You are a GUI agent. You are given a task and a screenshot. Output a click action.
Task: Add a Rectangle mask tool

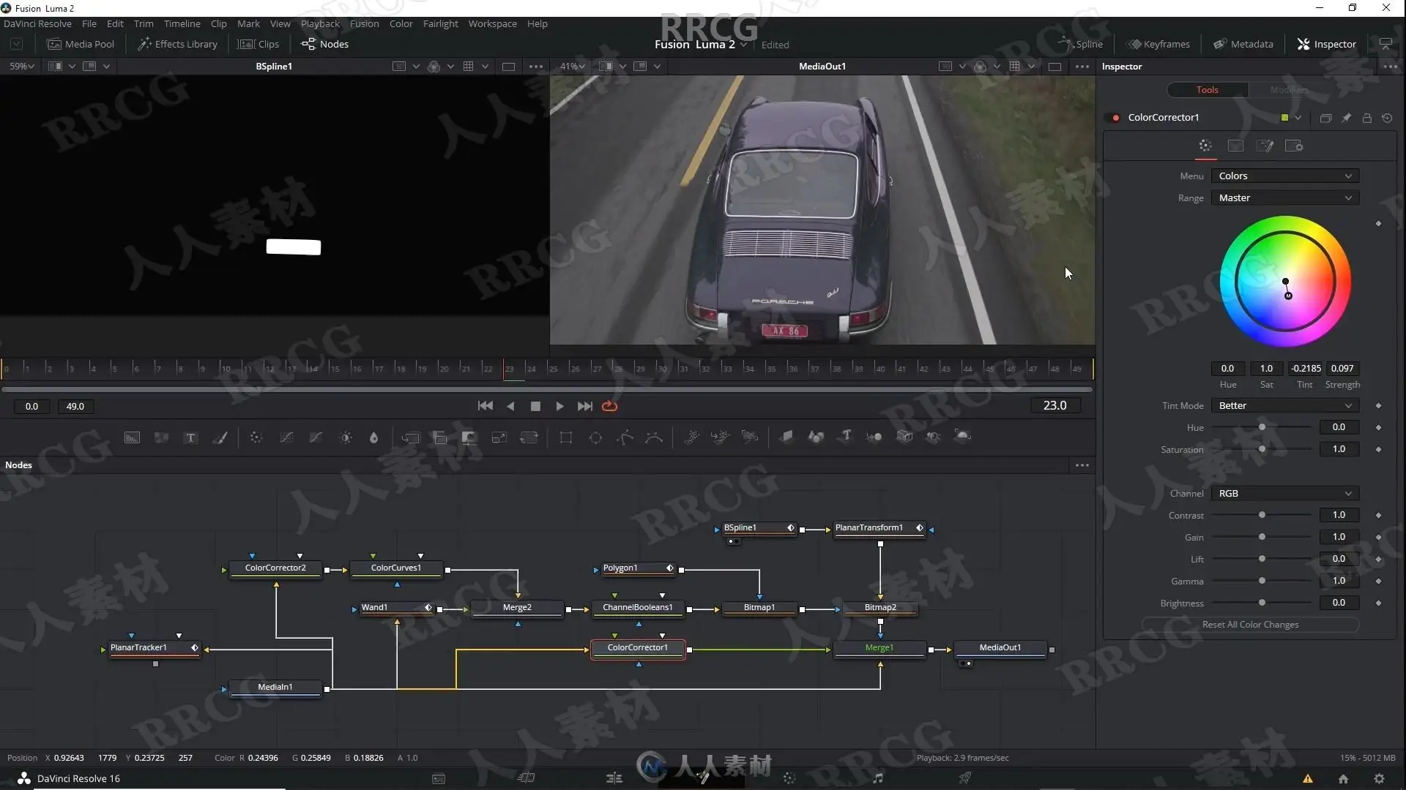tap(565, 437)
